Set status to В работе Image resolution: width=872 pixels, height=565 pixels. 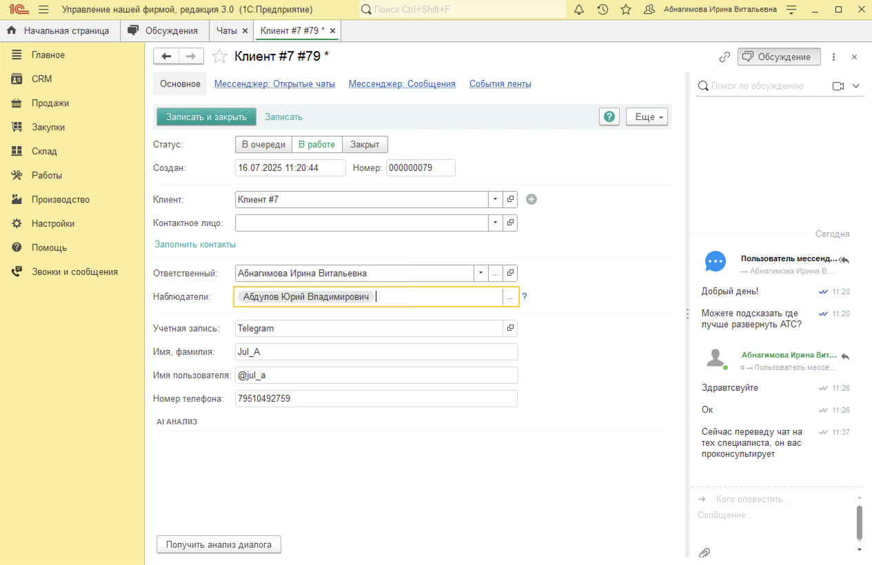tap(316, 145)
